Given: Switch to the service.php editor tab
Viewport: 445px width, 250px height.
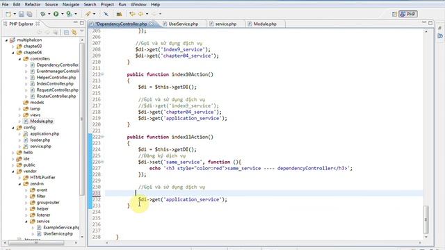Looking at the screenshot, I should coord(225,24).
